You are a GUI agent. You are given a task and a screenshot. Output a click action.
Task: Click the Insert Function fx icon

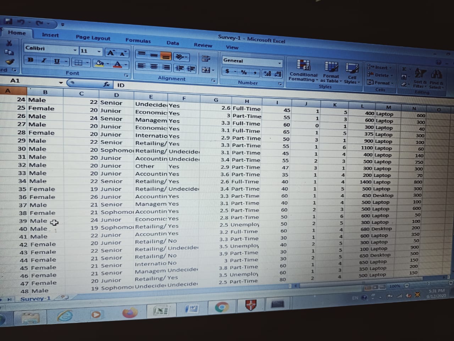point(106,84)
